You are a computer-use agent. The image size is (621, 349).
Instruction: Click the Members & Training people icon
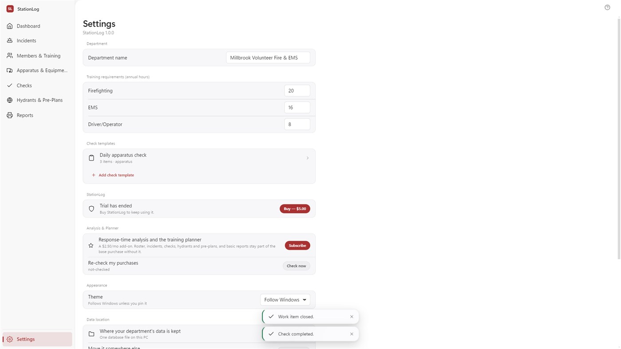pos(10,56)
